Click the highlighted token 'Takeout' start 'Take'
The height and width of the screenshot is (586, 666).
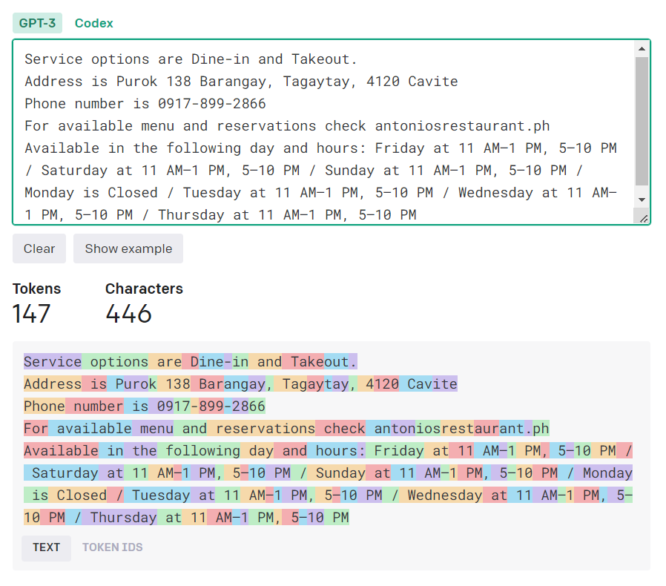point(303,362)
